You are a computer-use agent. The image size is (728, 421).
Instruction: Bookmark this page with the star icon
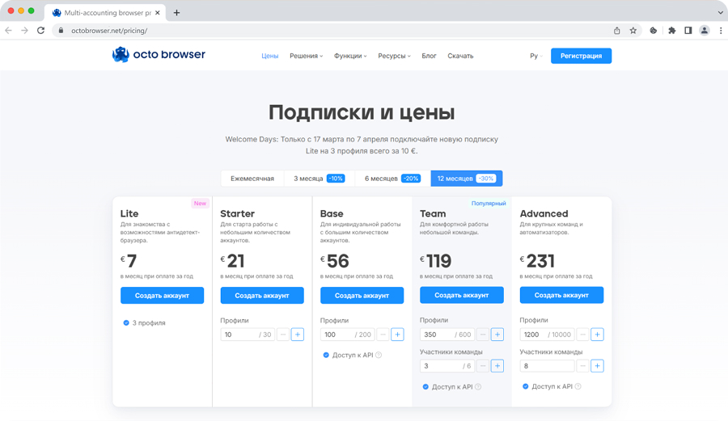(x=633, y=31)
